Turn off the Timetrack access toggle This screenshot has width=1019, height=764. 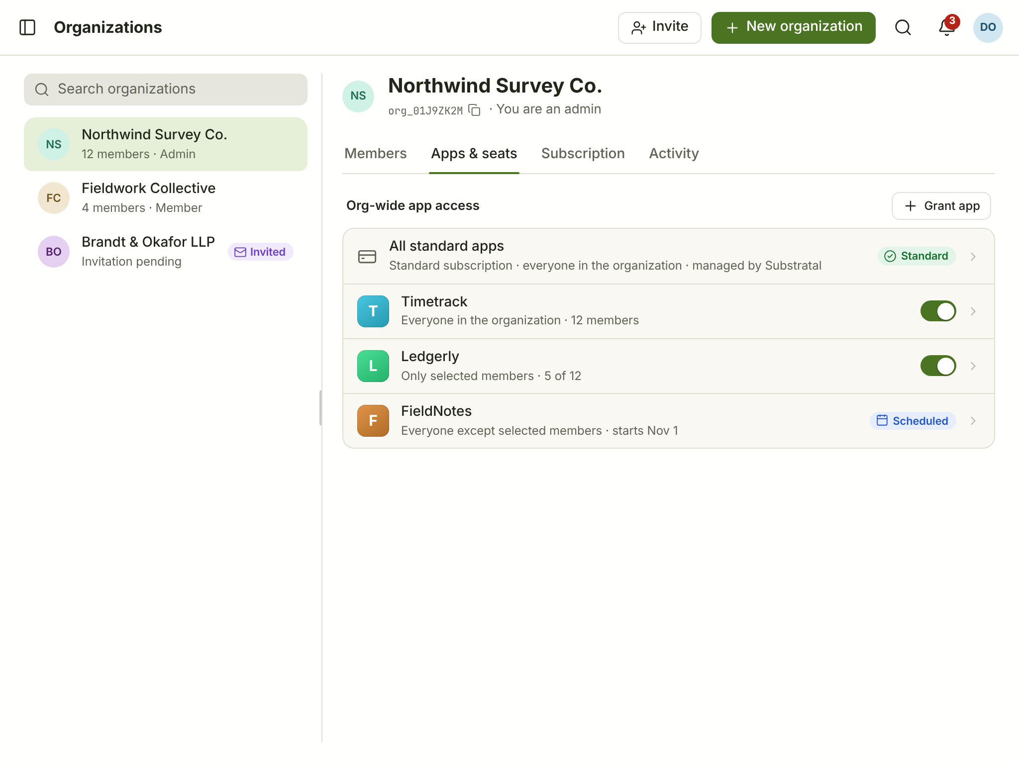pos(938,311)
